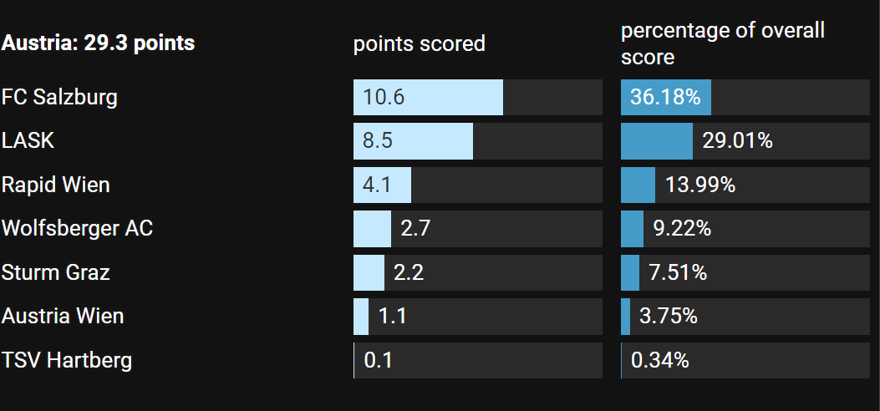Select Wolfsberger AC team name

pyautogui.click(x=77, y=228)
